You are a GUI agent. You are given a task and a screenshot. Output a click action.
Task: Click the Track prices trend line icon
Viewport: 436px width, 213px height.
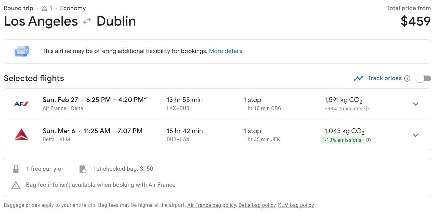tap(358, 78)
